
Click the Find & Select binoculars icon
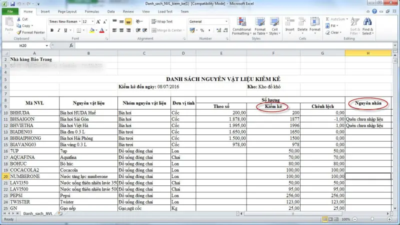click(x=367, y=22)
